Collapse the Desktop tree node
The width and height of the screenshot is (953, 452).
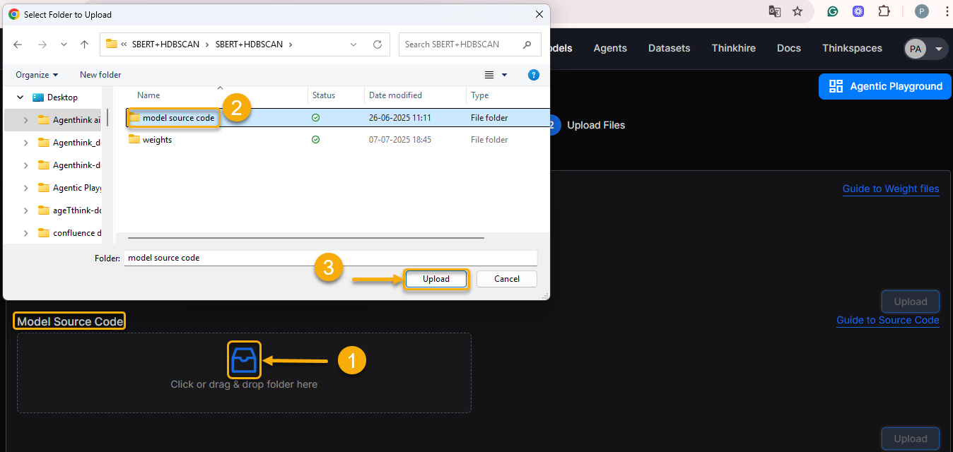[x=20, y=97]
